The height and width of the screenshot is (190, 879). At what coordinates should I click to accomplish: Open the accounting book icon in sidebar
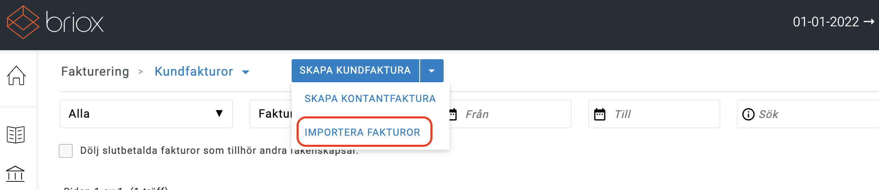(x=16, y=134)
